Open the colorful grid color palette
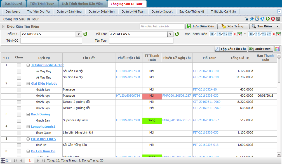The image size is (282, 164). pos(277,49)
